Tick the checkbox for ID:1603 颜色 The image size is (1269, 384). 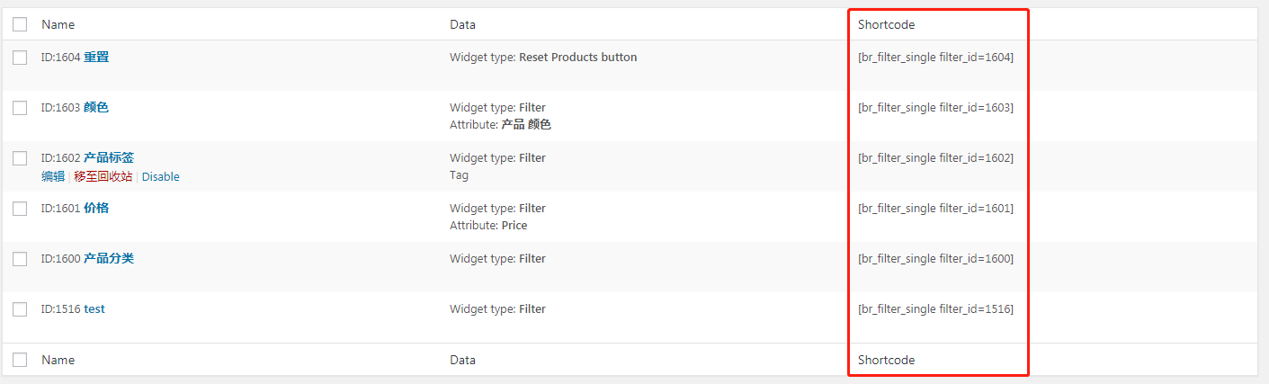tap(20, 108)
